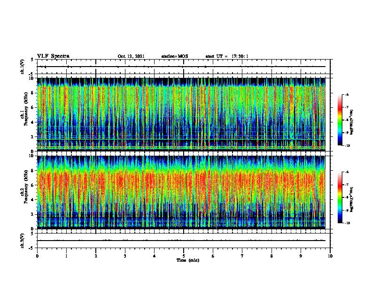
Task: Select the ch.2 "Frequency (kHz)" axis label
Action: pyautogui.click(x=26, y=187)
